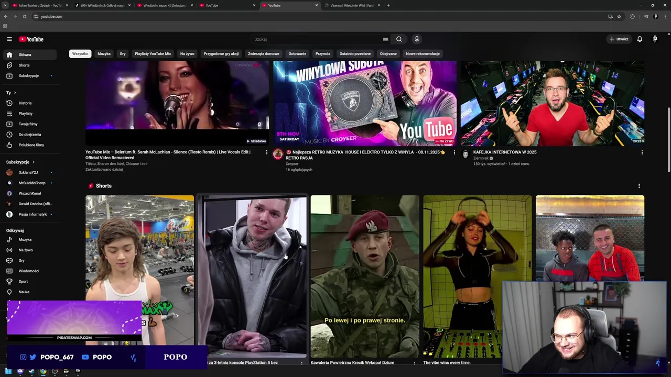Image resolution: width=671 pixels, height=377 pixels.
Task: Open the three-dot menu for the Kawaleria Powietrzna short
Action: [414, 363]
